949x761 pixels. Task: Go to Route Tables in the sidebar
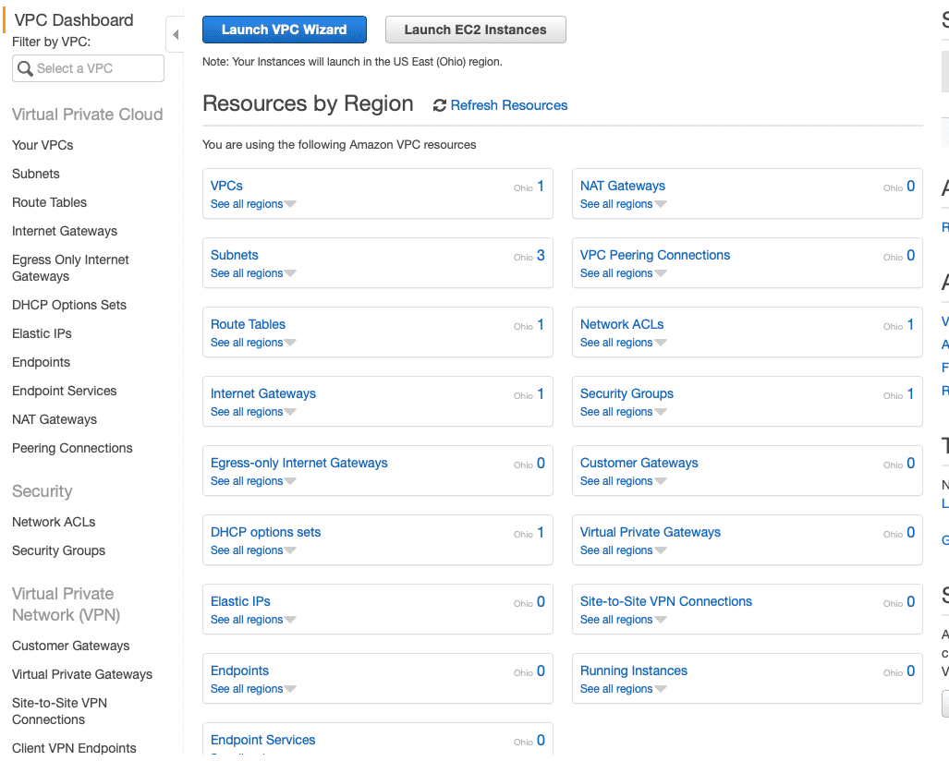point(49,202)
